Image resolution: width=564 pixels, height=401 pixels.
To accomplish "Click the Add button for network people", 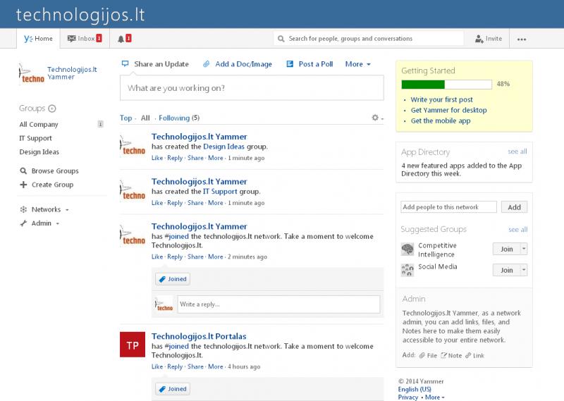I will point(514,206).
